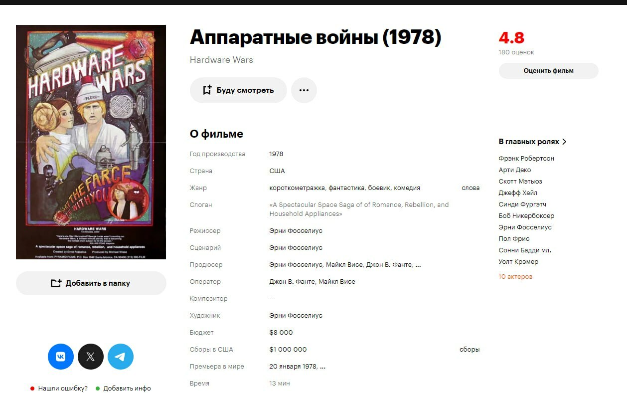The width and height of the screenshot is (627, 393).
Task: Open the слова link beside genres
Action: (x=470, y=188)
